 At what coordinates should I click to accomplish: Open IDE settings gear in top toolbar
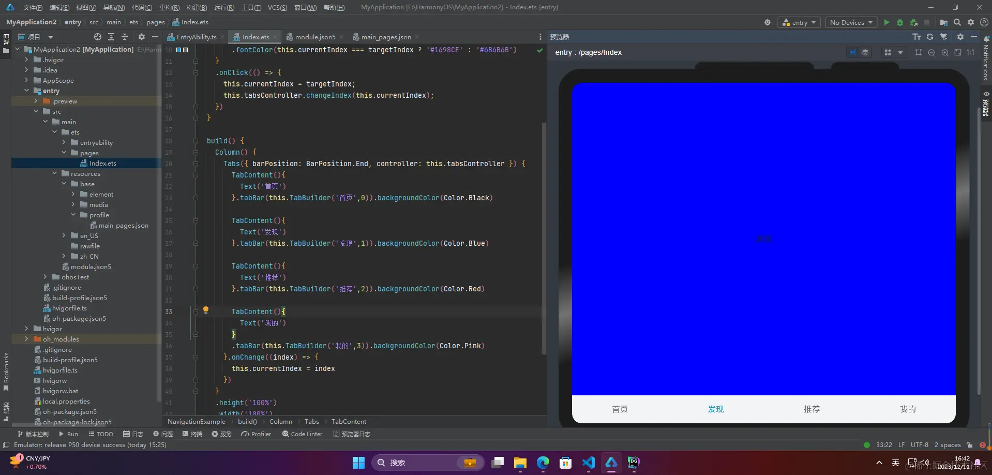pyautogui.click(x=971, y=22)
